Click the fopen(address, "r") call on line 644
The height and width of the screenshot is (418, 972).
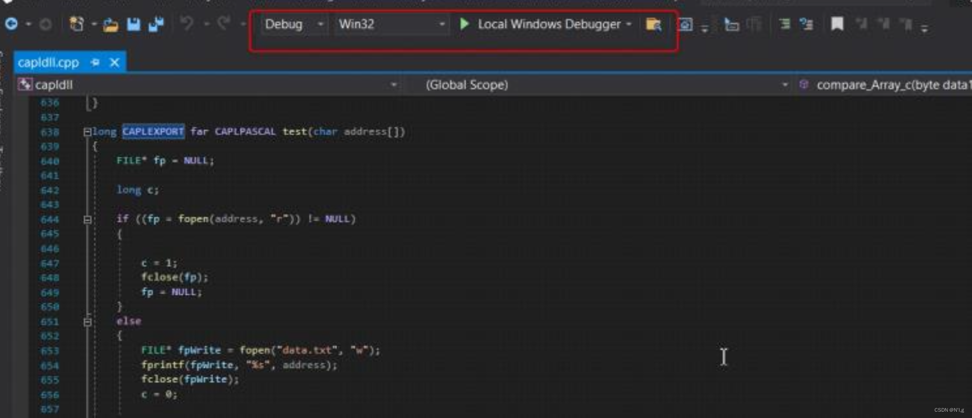pos(239,219)
